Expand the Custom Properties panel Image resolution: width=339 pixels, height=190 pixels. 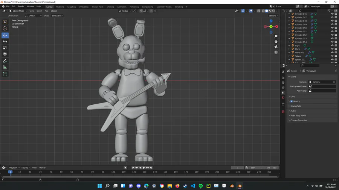tap(312, 120)
